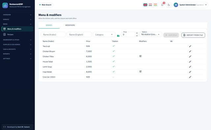211x130 pixels.
Task: Open the System Administrator account menu
Action: tap(191, 5)
